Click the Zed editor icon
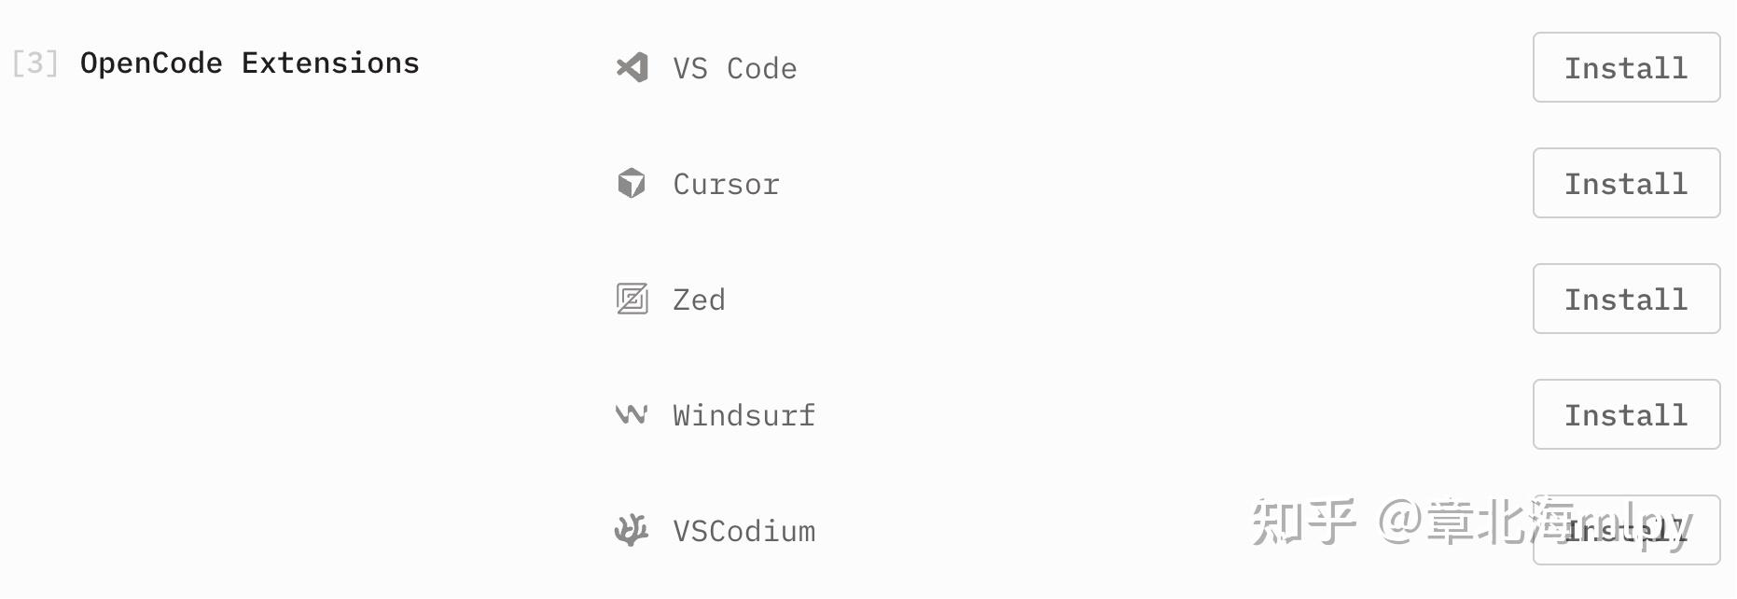Image resolution: width=1737 pixels, height=599 pixels. tap(632, 299)
